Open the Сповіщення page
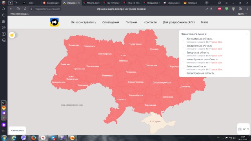The width and height of the screenshot is (251, 141). (111, 22)
